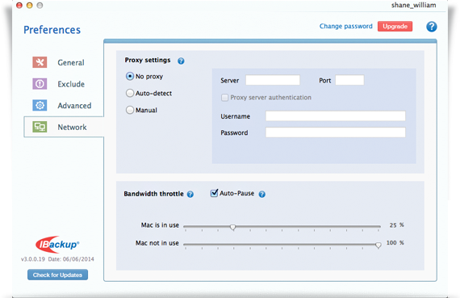Switch to the Network tab
This screenshot has height=298, width=460.
pyautogui.click(x=64, y=127)
